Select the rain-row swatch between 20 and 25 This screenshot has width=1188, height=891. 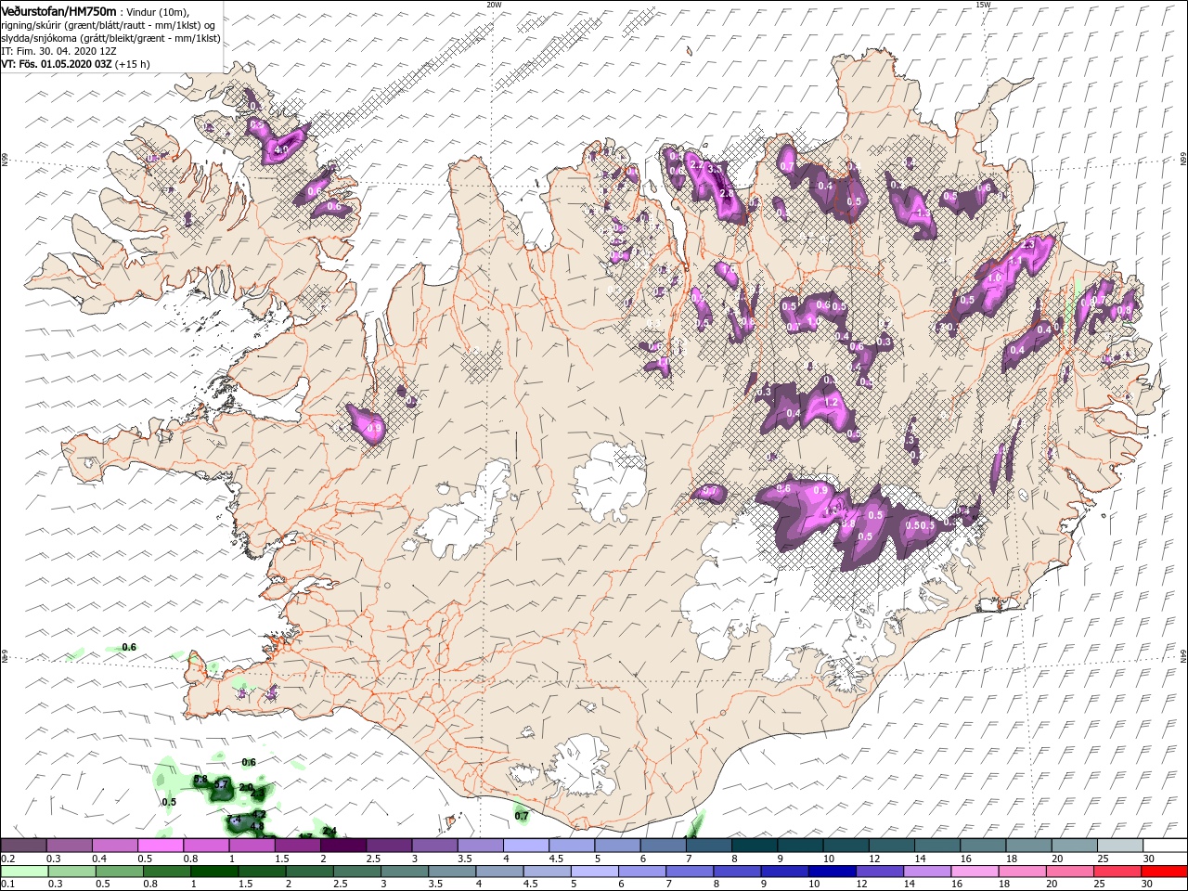(x=1070, y=872)
